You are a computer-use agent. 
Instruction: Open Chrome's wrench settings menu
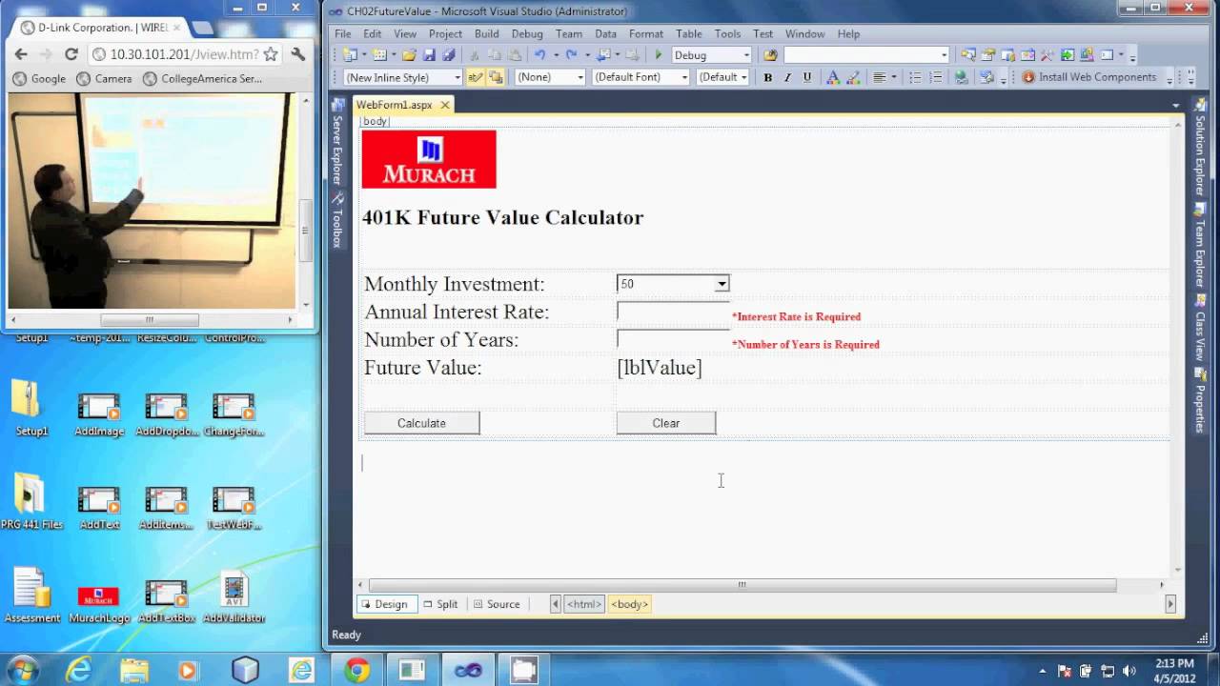[x=298, y=54]
